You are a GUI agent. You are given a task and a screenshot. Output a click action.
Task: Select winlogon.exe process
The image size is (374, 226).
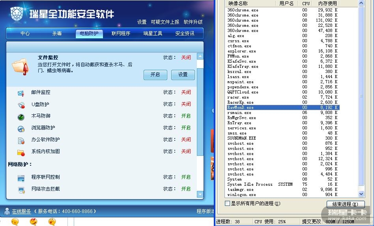[x=282, y=194]
